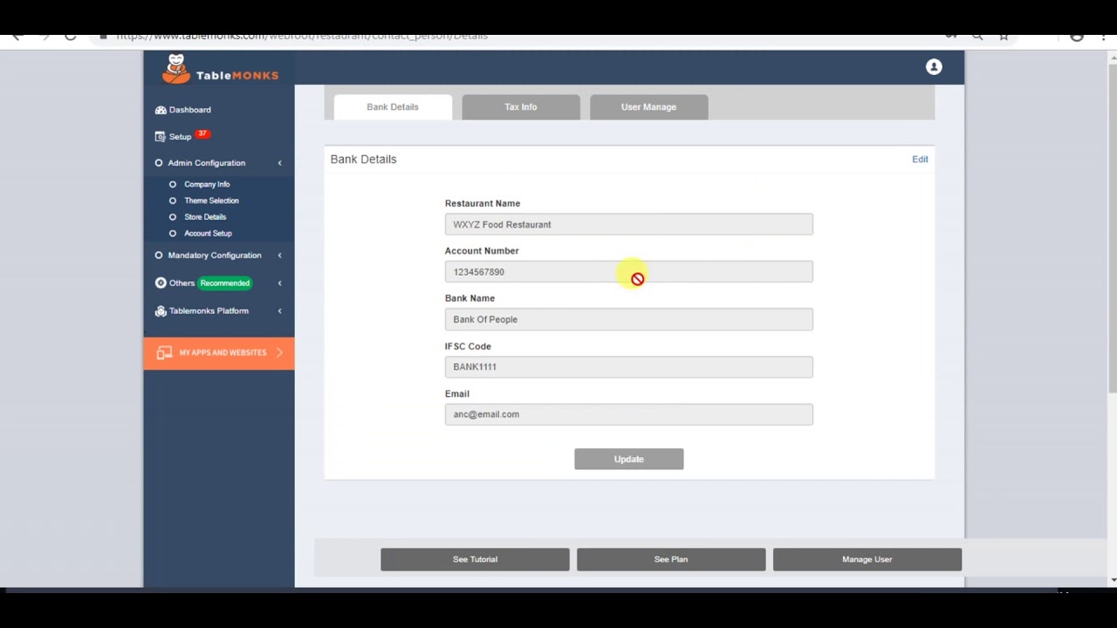Expand the Tablemonks Platform section
This screenshot has height=628, width=1117.
(218, 311)
